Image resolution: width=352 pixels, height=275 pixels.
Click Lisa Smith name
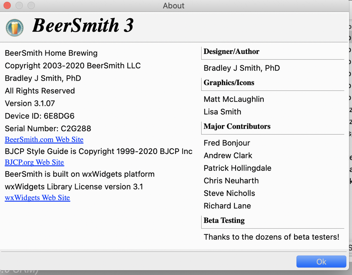(x=222, y=112)
